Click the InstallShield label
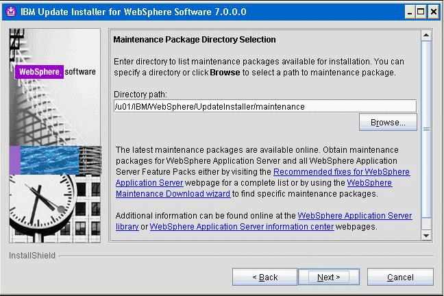The height and width of the screenshot is (296, 444). tap(32, 256)
